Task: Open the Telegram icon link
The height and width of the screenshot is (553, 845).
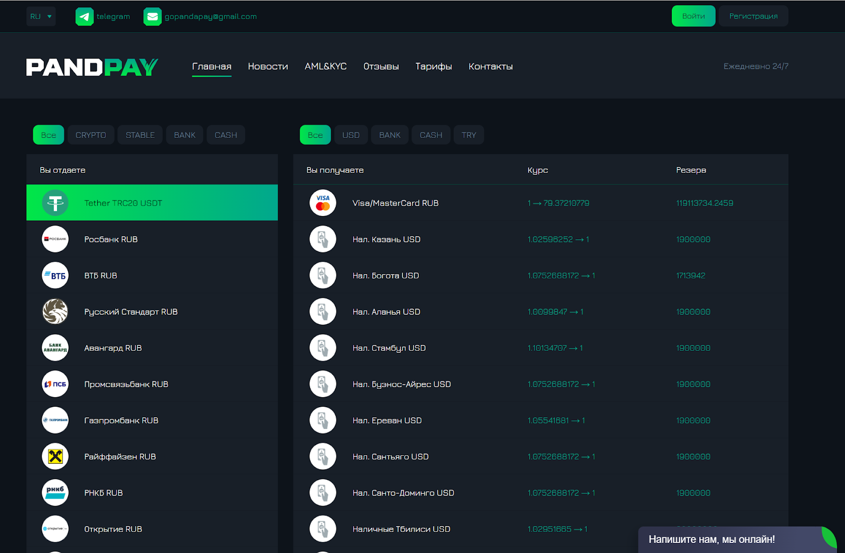Action: click(x=84, y=16)
